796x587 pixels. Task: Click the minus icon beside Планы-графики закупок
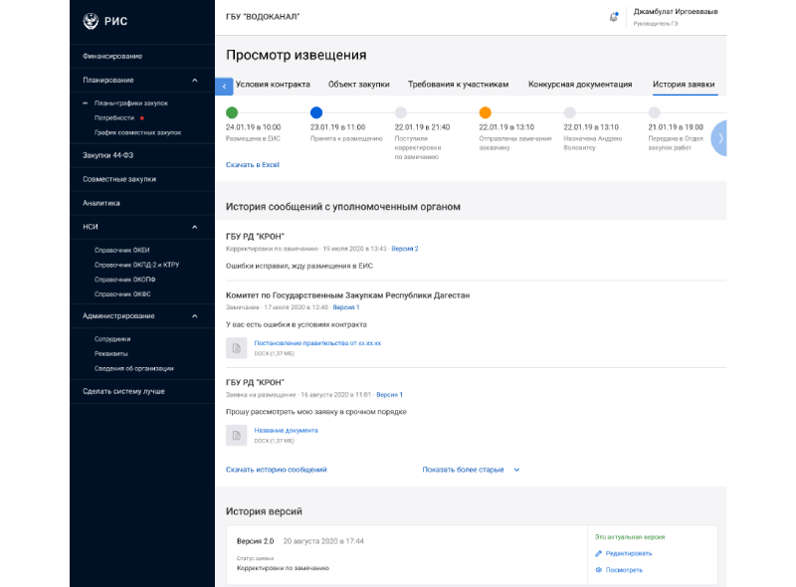coord(85,103)
